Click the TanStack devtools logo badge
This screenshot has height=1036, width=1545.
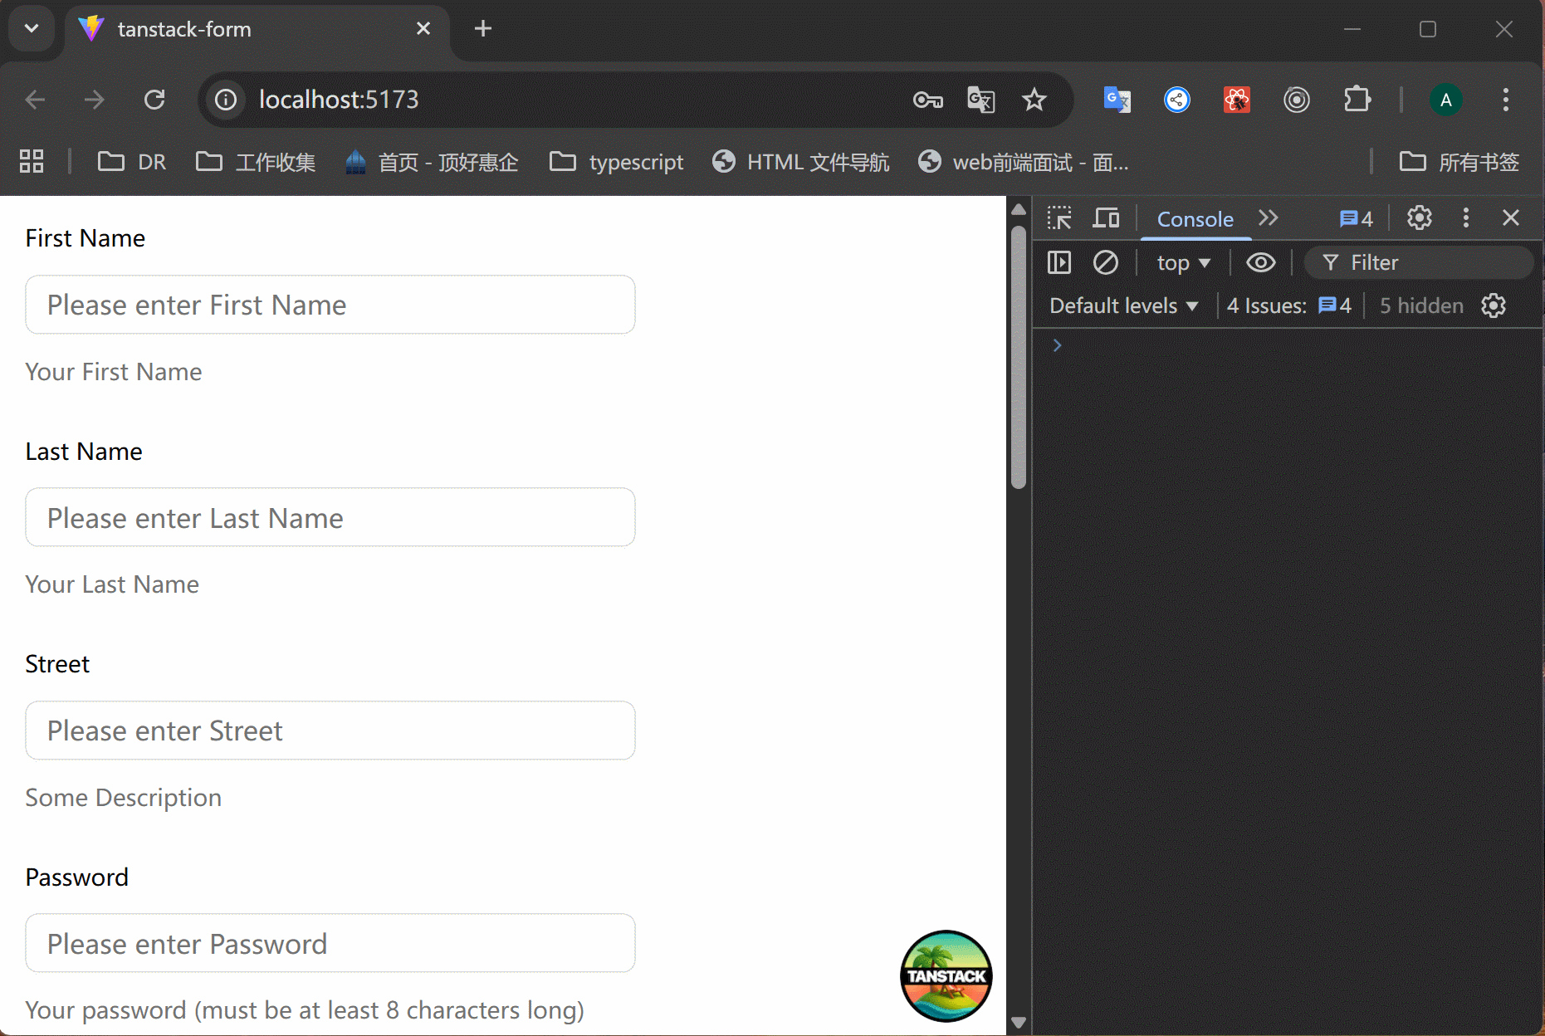946,975
